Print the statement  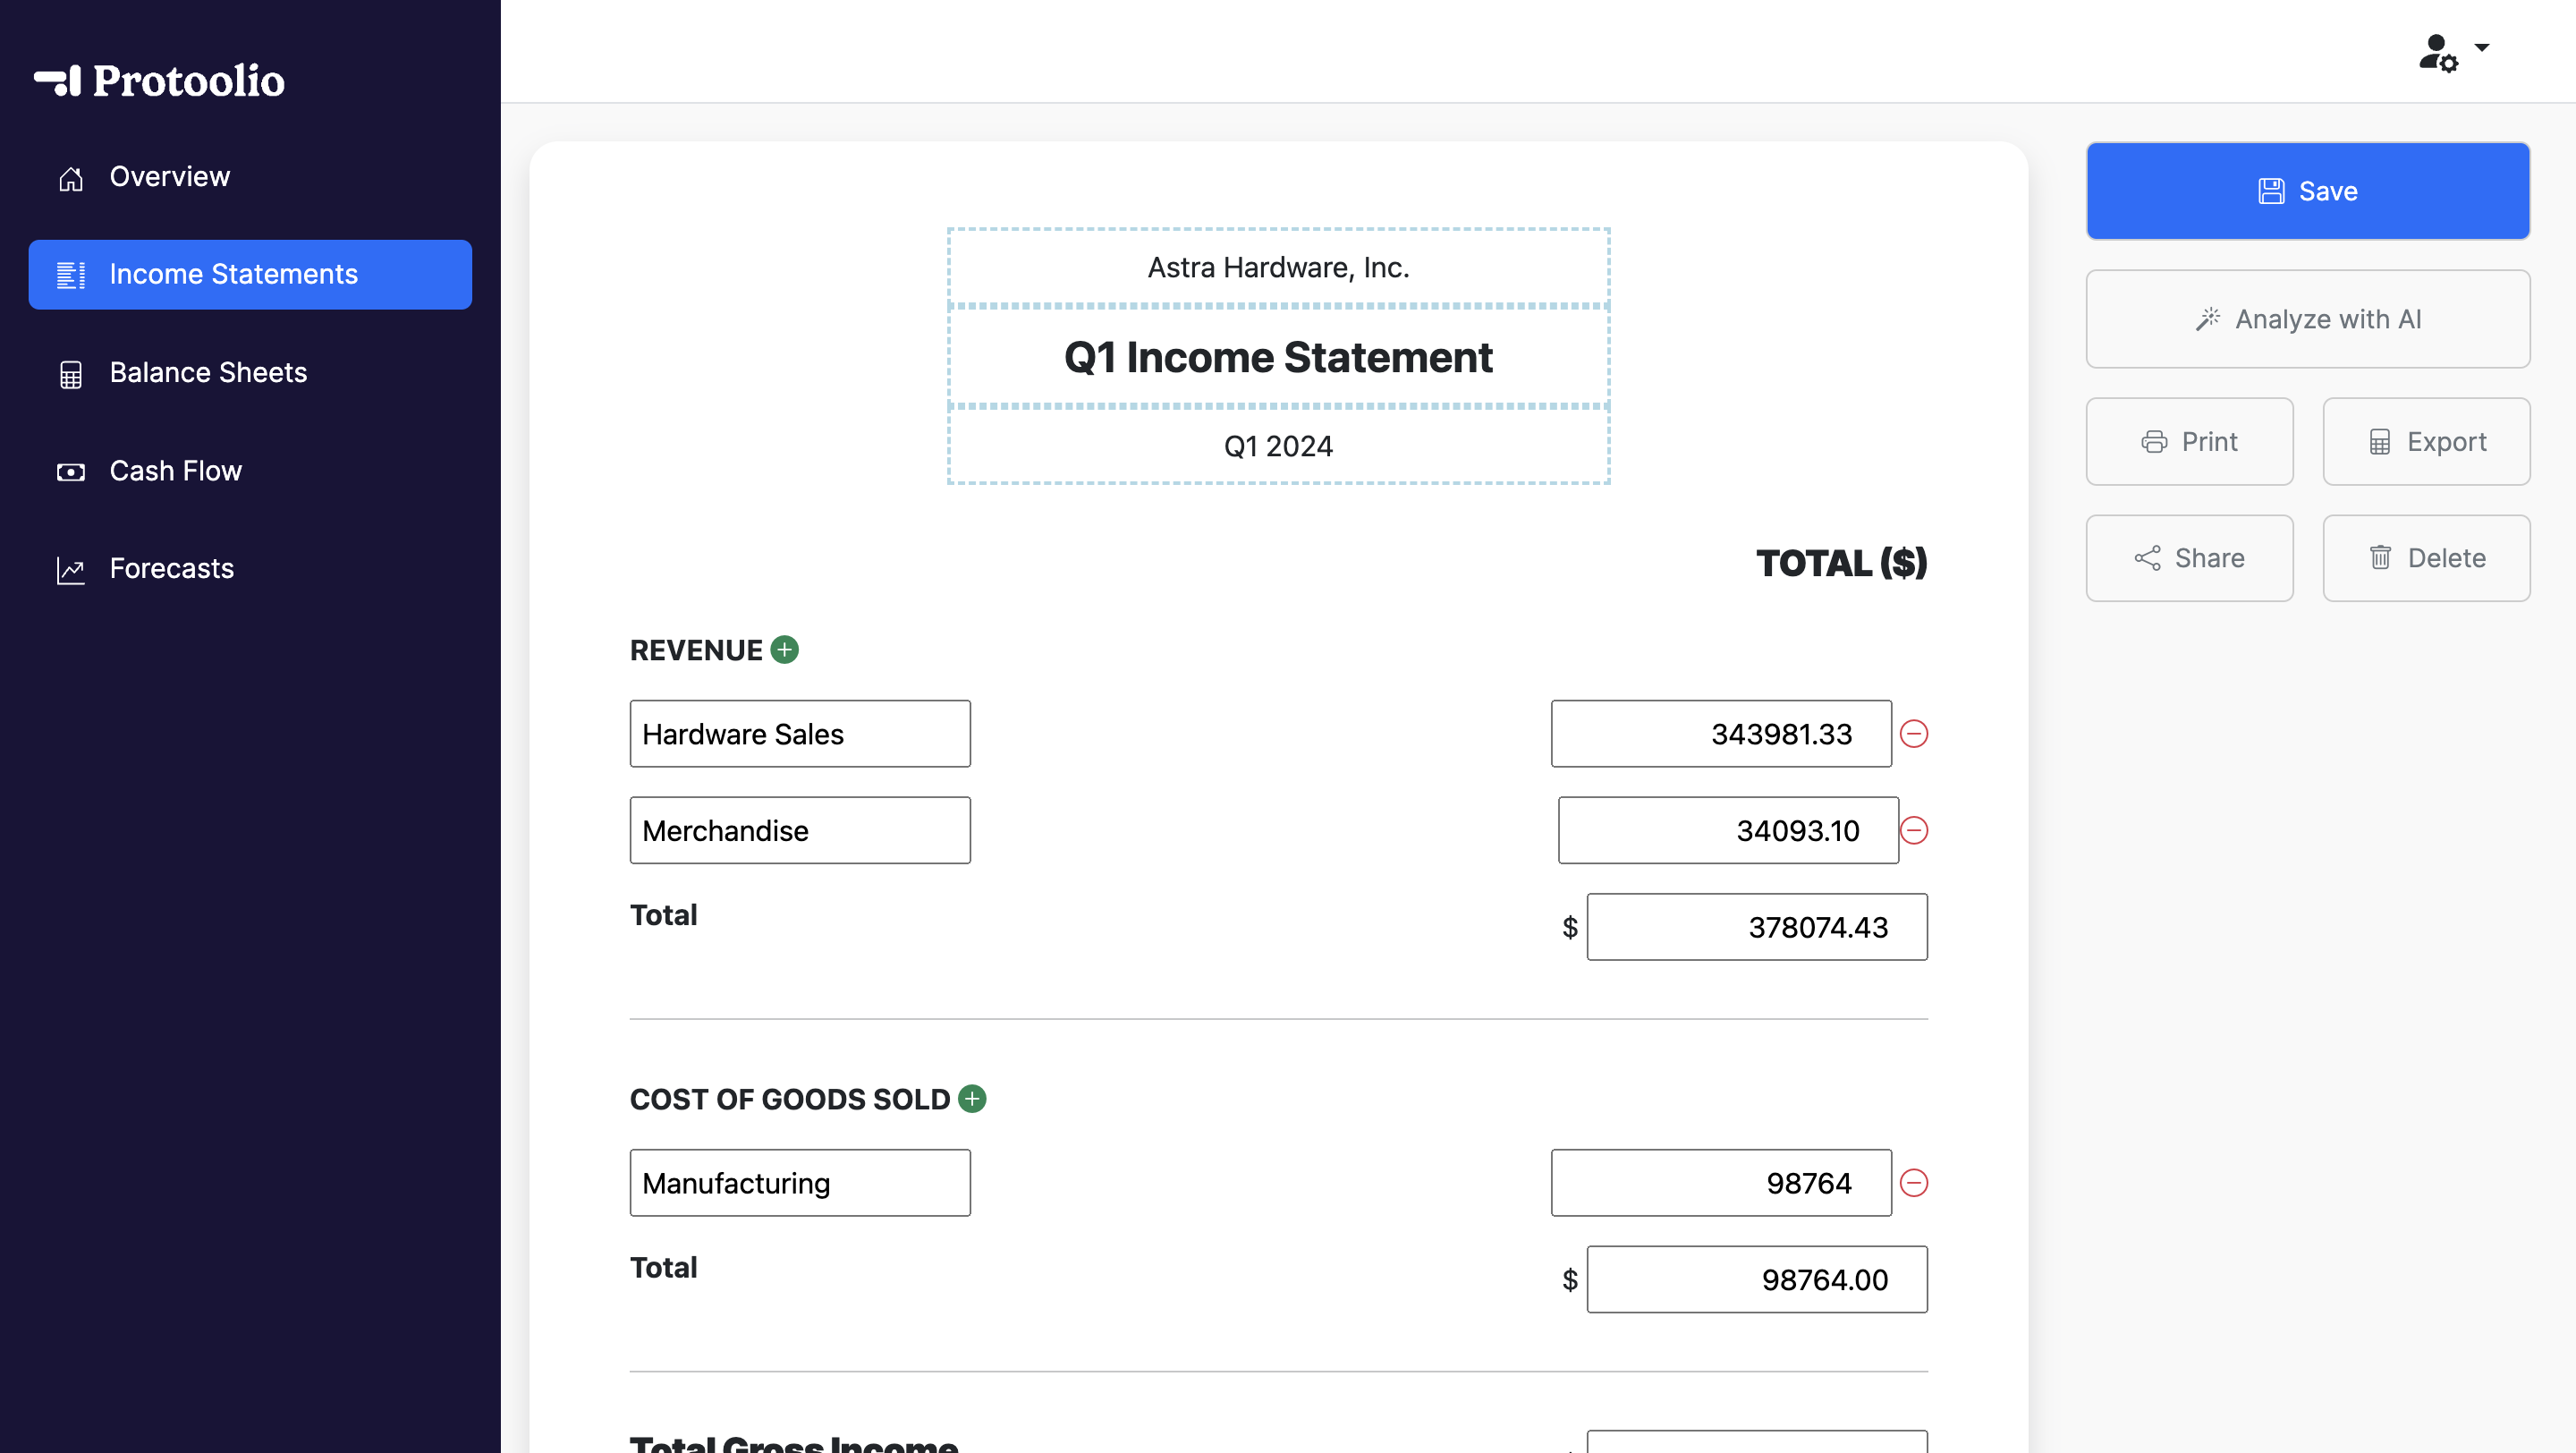[2189, 442]
